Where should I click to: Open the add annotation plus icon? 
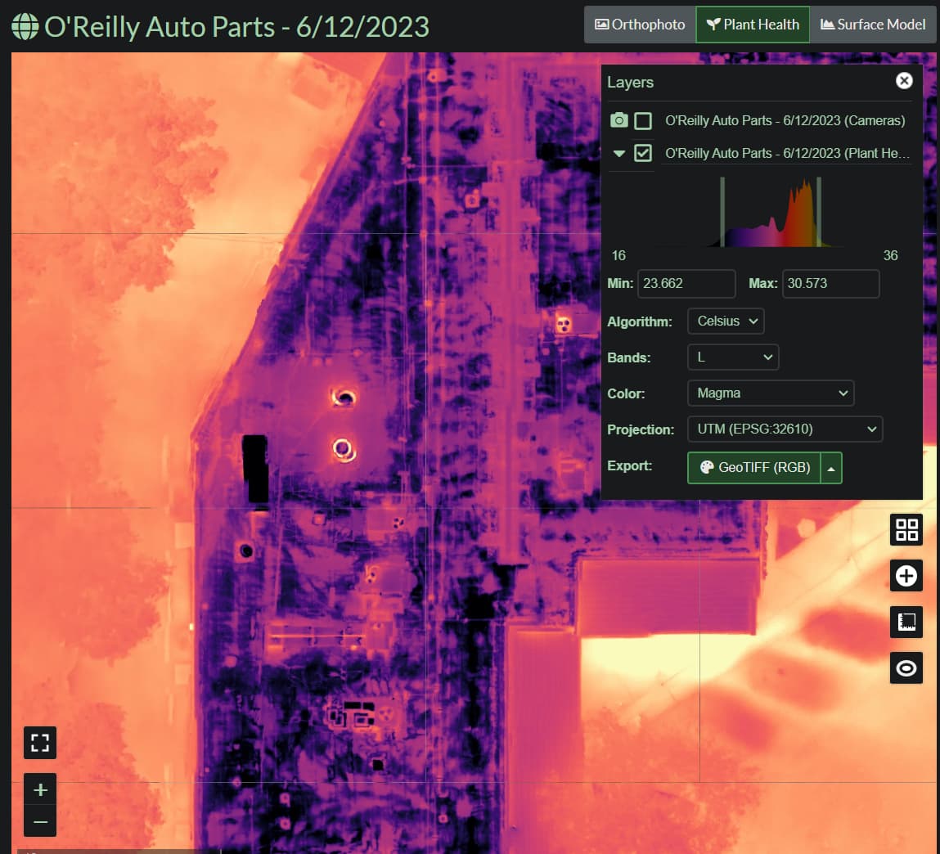coord(906,575)
